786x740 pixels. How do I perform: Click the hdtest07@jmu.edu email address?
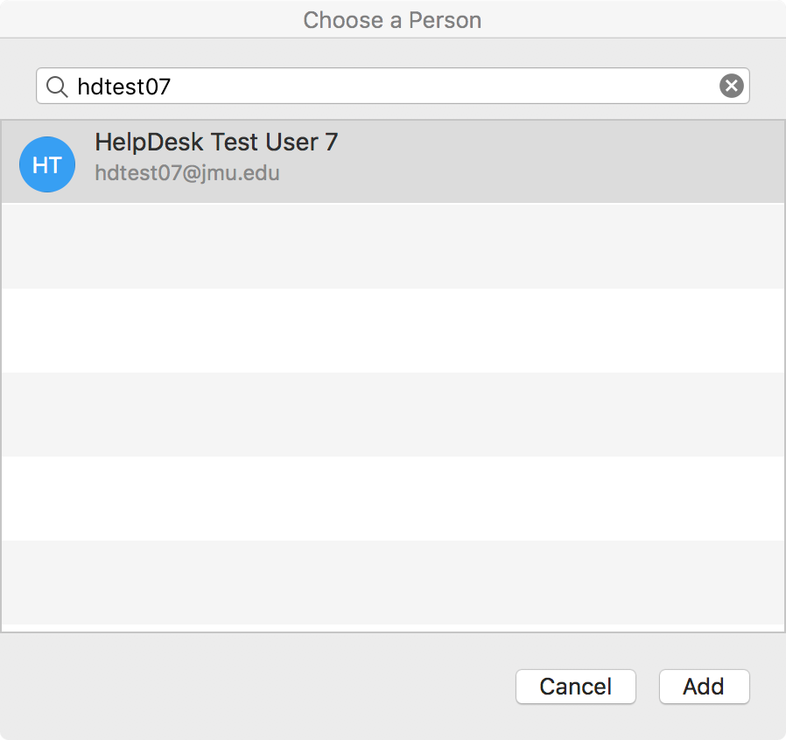187,173
